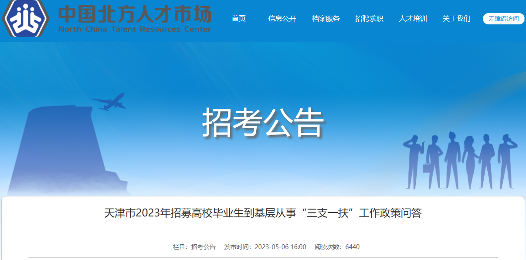Click the 中国北方人才市场 site title
The width and height of the screenshot is (526, 260).
[x=135, y=14]
